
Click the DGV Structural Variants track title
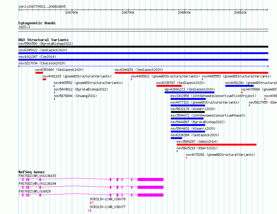(x=44, y=40)
